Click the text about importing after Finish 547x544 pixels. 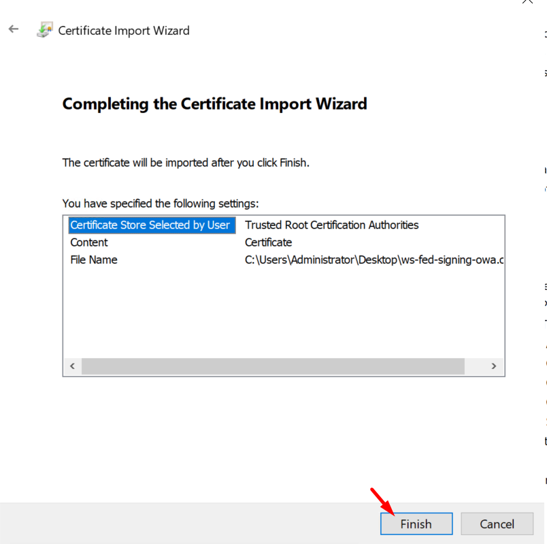[x=186, y=163]
